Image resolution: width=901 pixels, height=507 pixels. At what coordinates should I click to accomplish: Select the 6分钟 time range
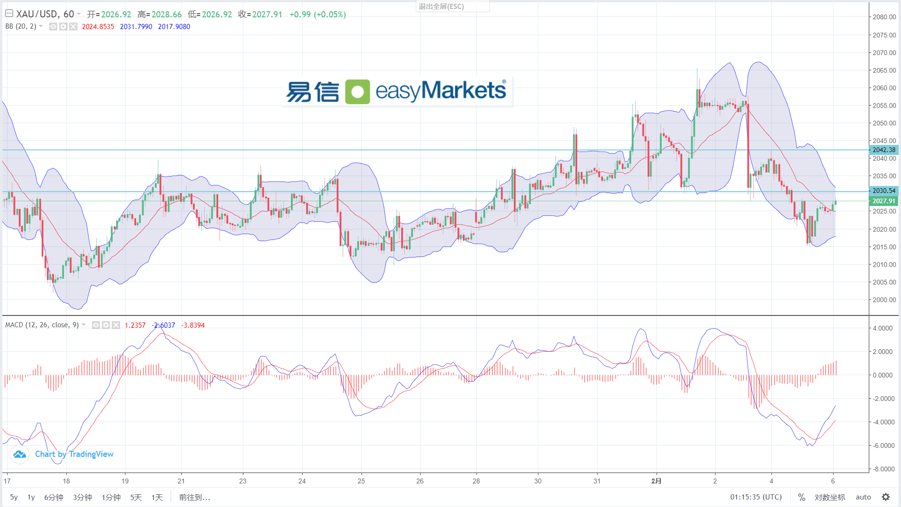[x=53, y=497]
